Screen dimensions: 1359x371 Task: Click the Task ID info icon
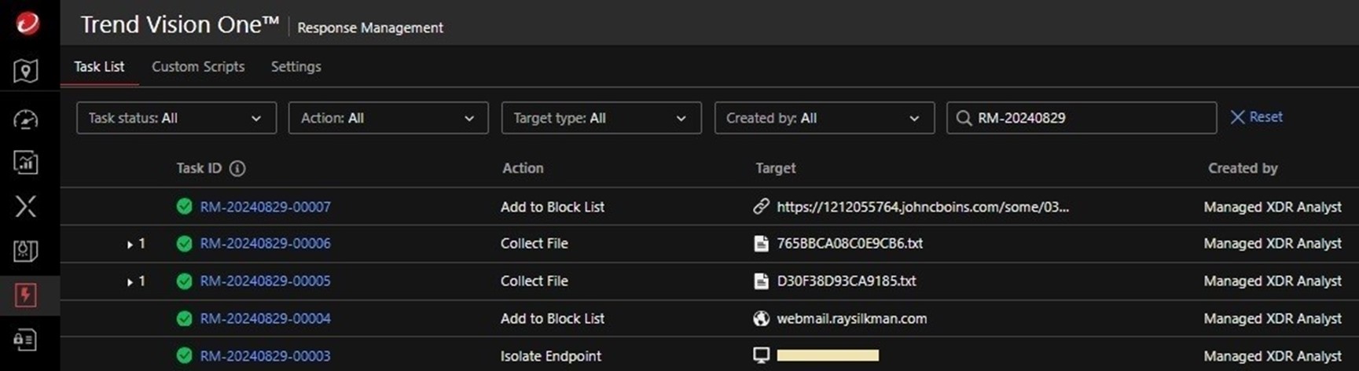[237, 168]
